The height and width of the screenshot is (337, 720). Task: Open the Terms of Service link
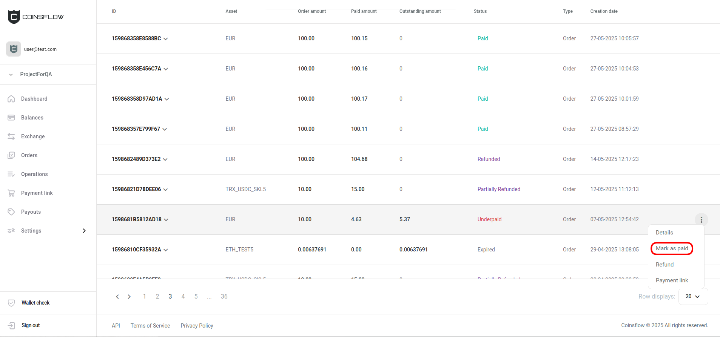150,326
